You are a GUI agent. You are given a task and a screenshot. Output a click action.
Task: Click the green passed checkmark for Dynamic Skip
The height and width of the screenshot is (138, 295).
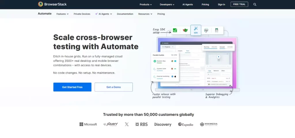pos(155,61)
